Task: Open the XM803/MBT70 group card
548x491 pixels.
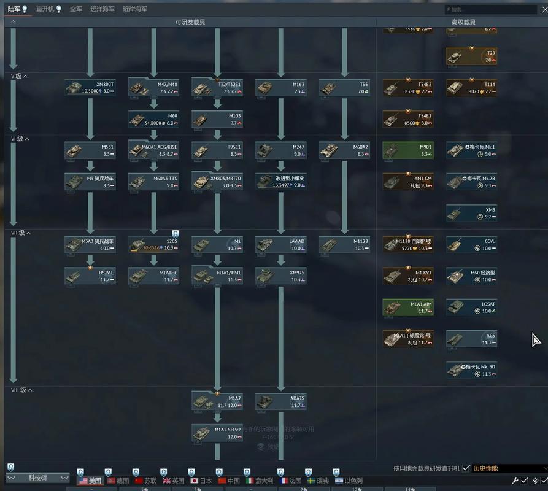Action: pos(217,182)
